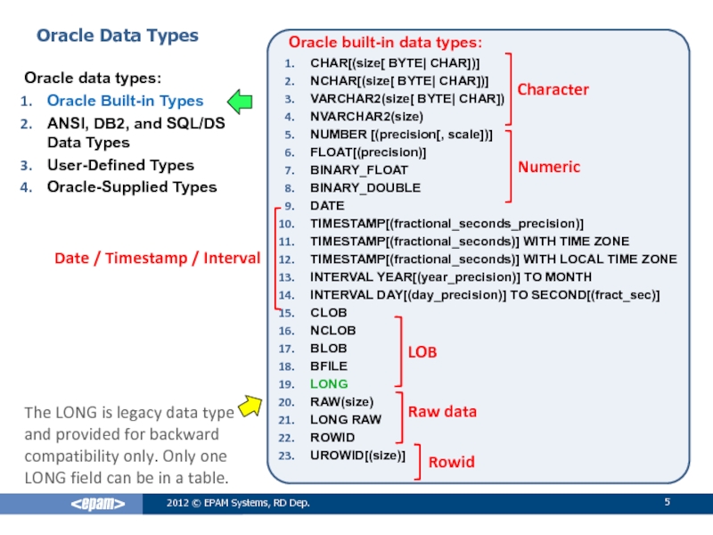Click the red bracket next to Numeric
Viewport: 713px width, 535px height.
point(510,166)
